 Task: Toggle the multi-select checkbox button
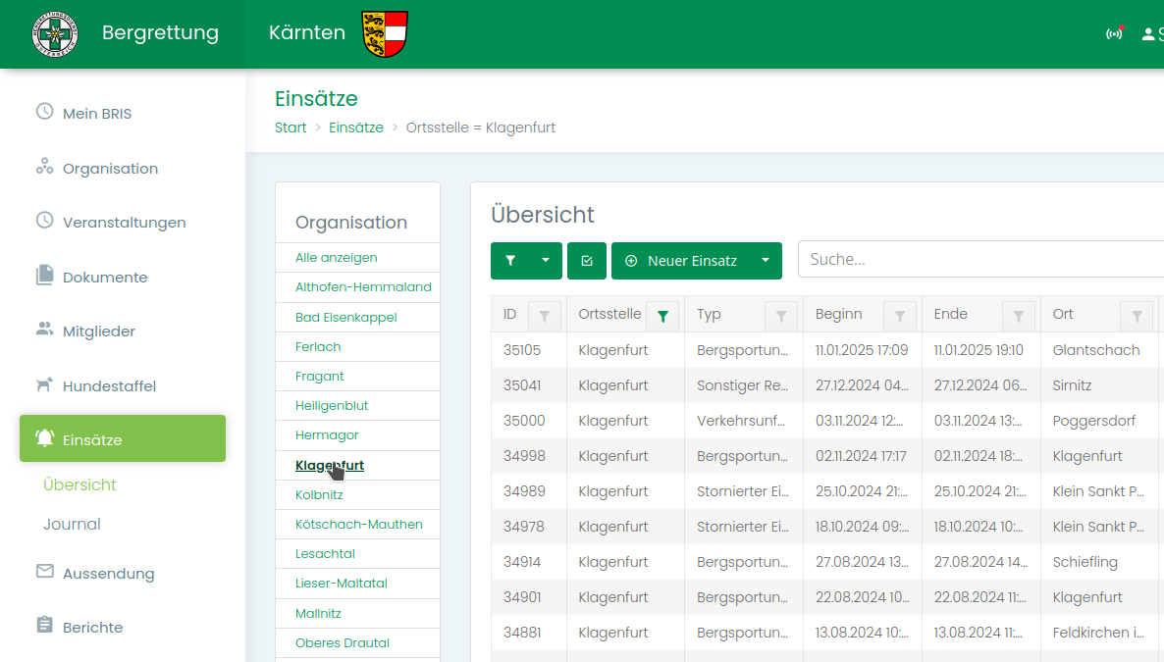pos(587,261)
